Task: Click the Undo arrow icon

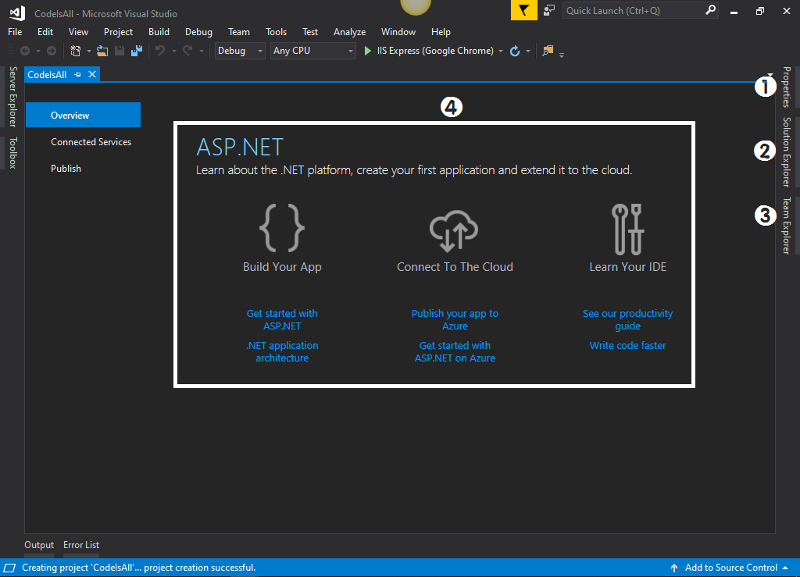Action: click(x=160, y=51)
